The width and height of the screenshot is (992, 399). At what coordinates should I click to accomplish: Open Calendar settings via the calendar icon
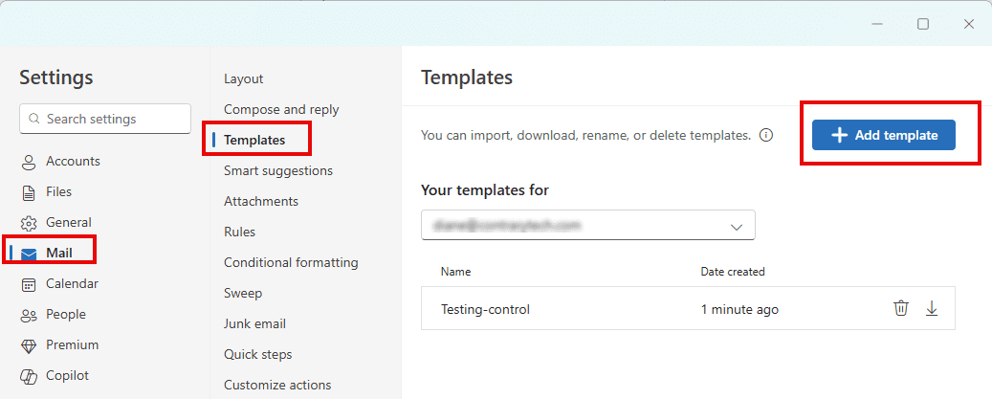29,284
